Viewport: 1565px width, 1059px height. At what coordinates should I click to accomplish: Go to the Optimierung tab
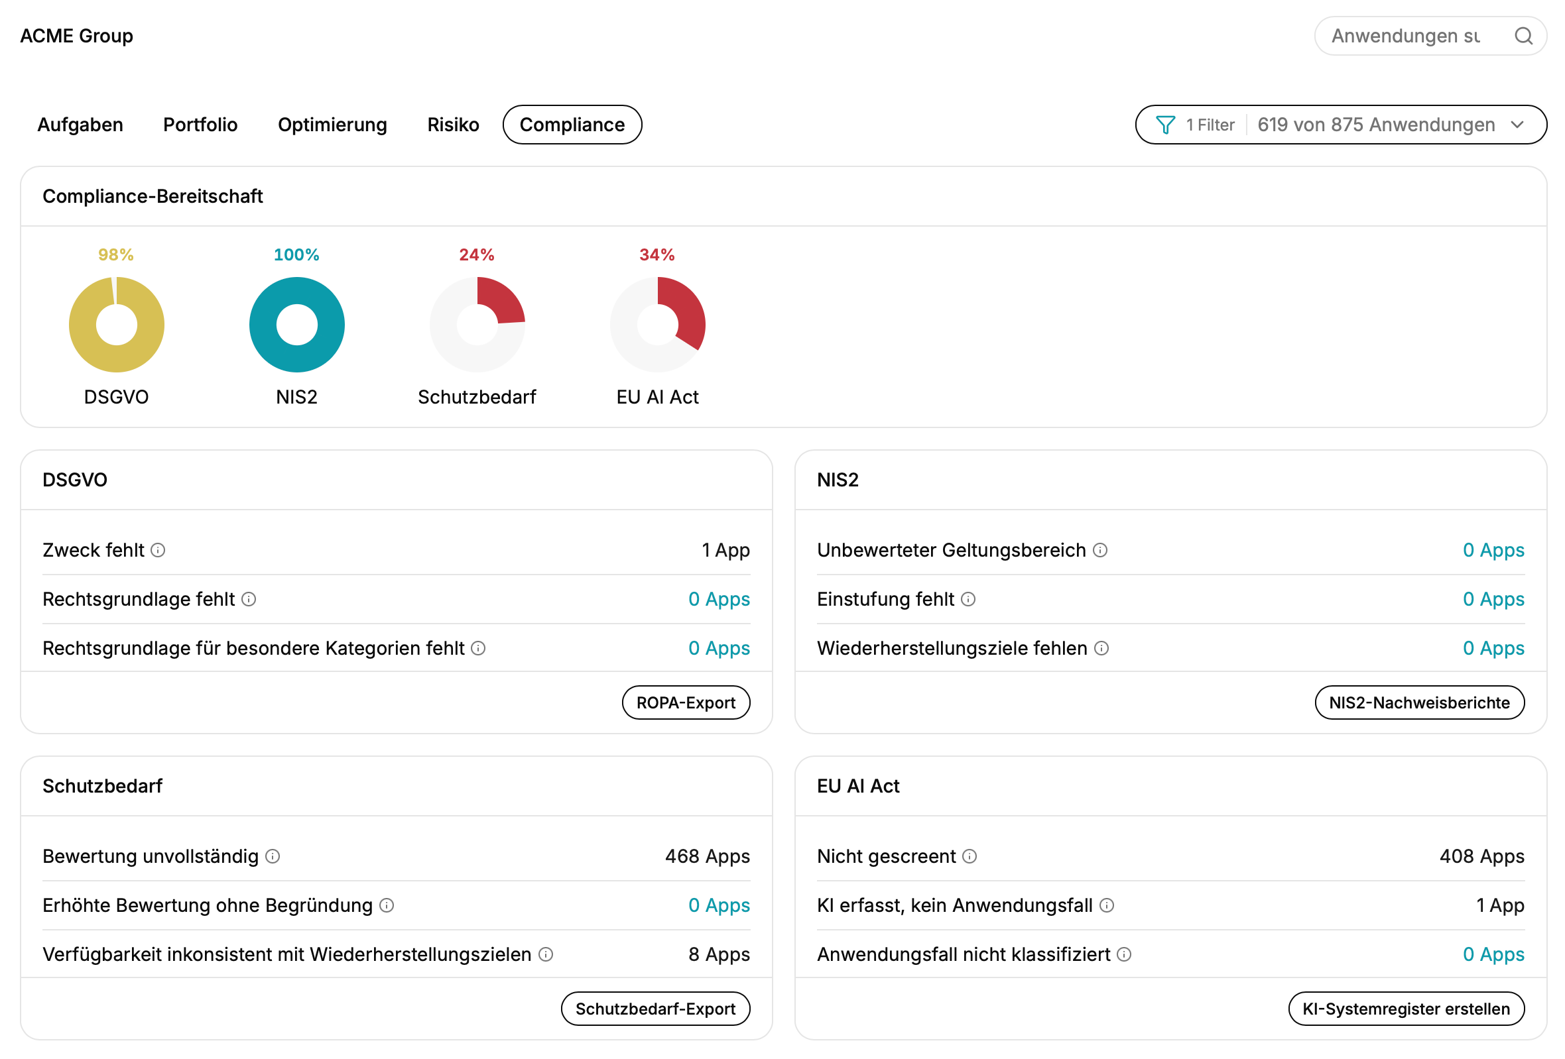(332, 125)
